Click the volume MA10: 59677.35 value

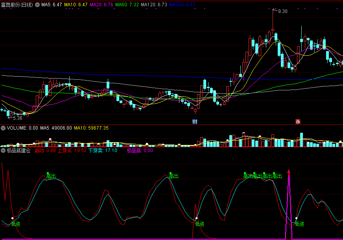pyautogui.click(x=91, y=128)
